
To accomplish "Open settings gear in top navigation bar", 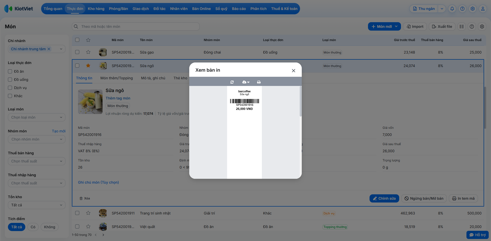I will (x=473, y=9).
